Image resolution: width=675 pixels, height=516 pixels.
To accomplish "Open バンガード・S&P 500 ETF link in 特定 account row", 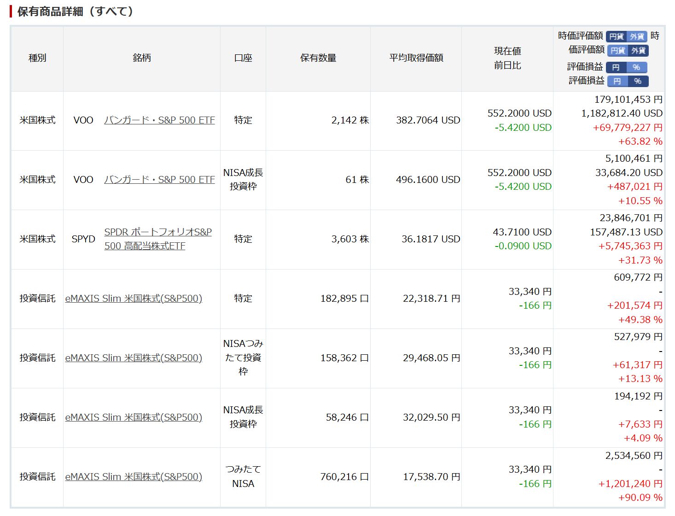I will tap(159, 120).
